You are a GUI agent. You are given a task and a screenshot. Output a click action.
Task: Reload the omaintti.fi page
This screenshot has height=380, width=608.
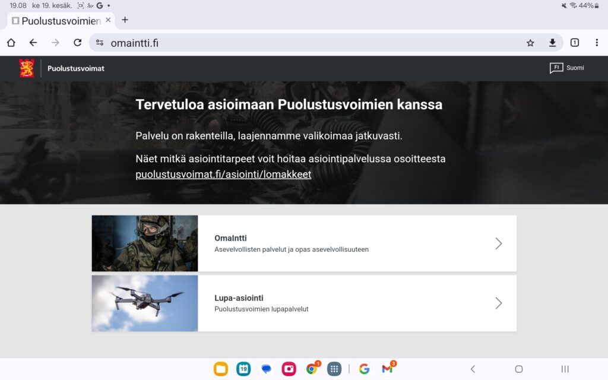click(77, 43)
